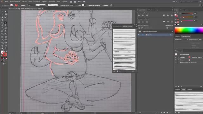The height and width of the screenshot is (114, 203).
Task: Click the white swatch in Color panel
Action: [178, 25]
